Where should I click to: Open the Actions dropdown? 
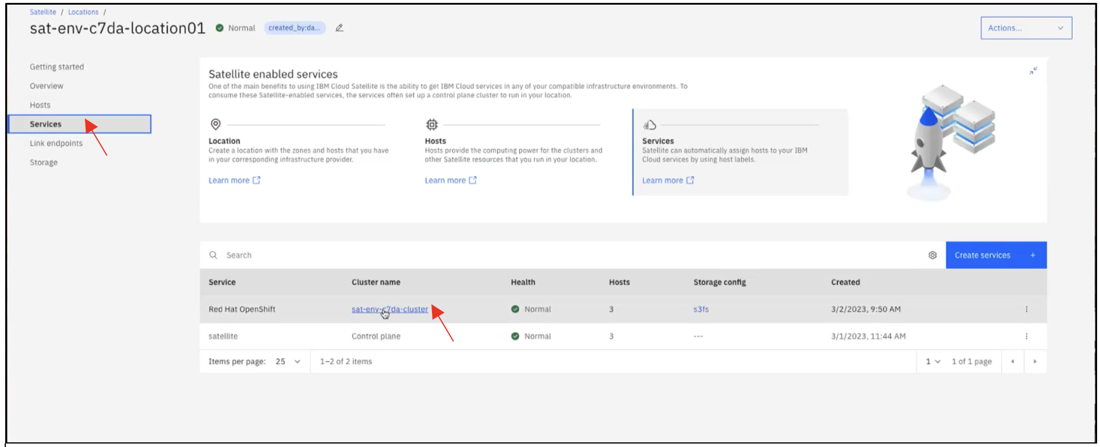[x=1026, y=28]
